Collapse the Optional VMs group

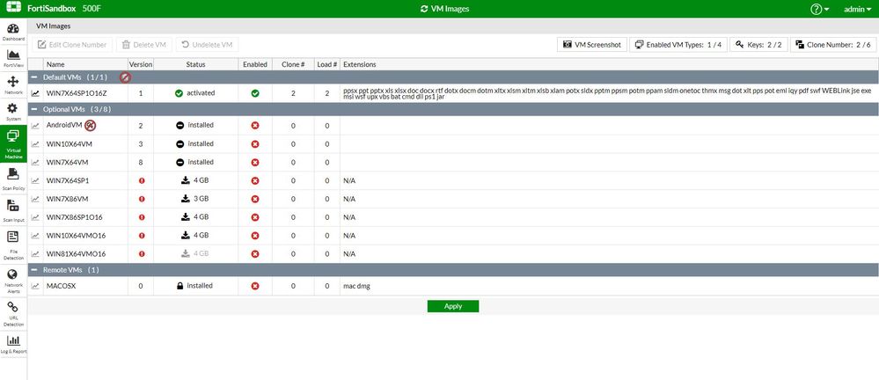35,109
